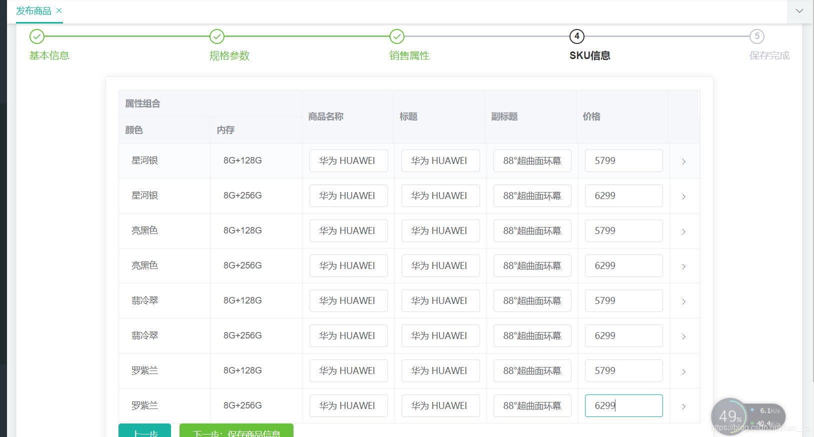This screenshot has width=814, height=437.
Task: Expand the 星河银 8G+256G row arrow
Action: (x=683, y=196)
